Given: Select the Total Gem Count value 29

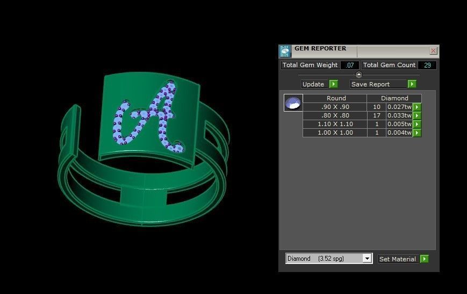Looking at the screenshot, I should pos(427,65).
